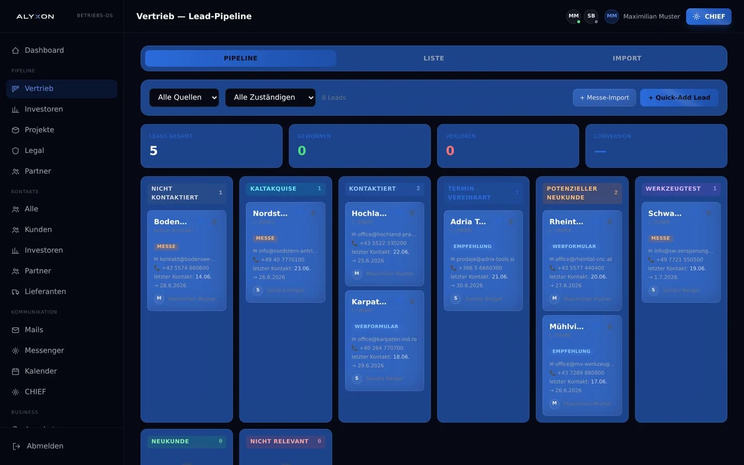Click the WERKZEUGTEST column header
Image resolution: width=744 pixels, height=465 pixels.
coord(681,189)
